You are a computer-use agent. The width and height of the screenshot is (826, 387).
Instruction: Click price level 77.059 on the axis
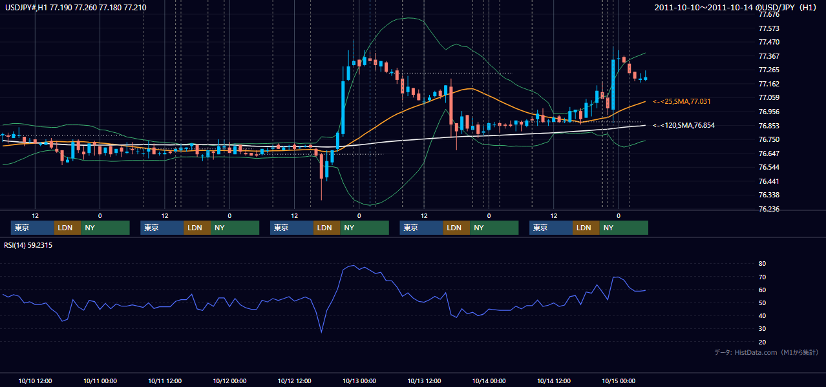click(x=769, y=97)
